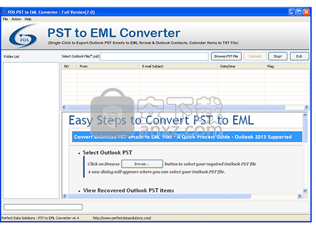Screen dimensions: 316x228
Task: Click the email list horizontal scrollbar thumb
Action: pyautogui.click(x=176, y=107)
